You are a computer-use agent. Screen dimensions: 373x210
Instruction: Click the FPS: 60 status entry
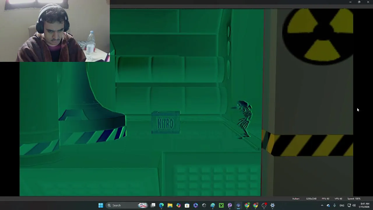coord(326,199)
